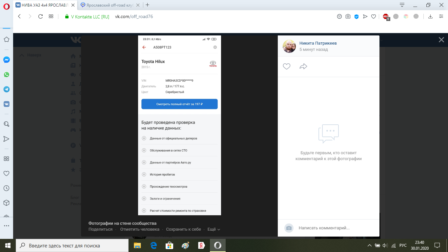Open History clock icon in sidebar
Image resolution: width=448 pixels, height=252 pixels.
click(x=7, y=188)
